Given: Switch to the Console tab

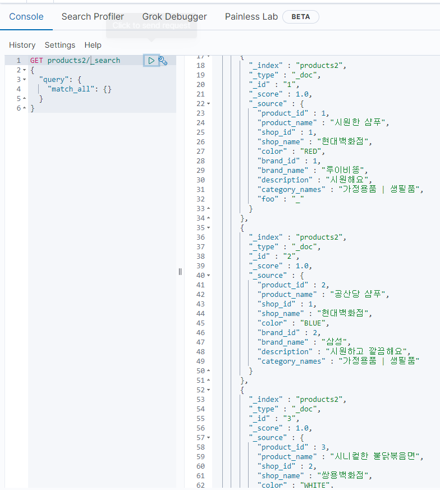Looking at the screenshot, I should (26, 17).
